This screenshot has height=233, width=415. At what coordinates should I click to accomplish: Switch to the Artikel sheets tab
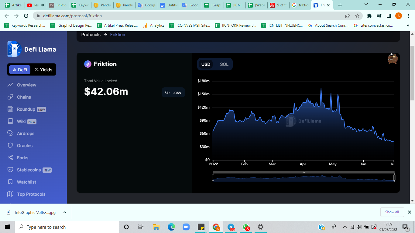(13, 5)
